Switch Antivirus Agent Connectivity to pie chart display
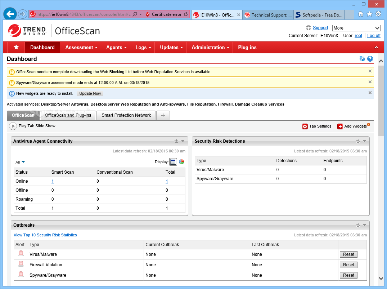Image resolution: width=387 pixels, height=289 pixels. 181,162
